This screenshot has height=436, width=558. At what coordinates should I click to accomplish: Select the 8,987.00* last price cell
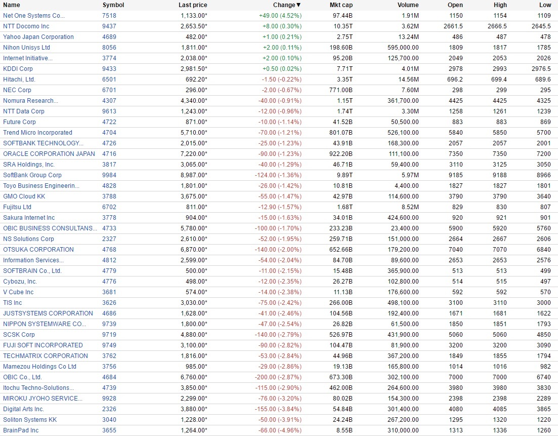coord(194,175)
